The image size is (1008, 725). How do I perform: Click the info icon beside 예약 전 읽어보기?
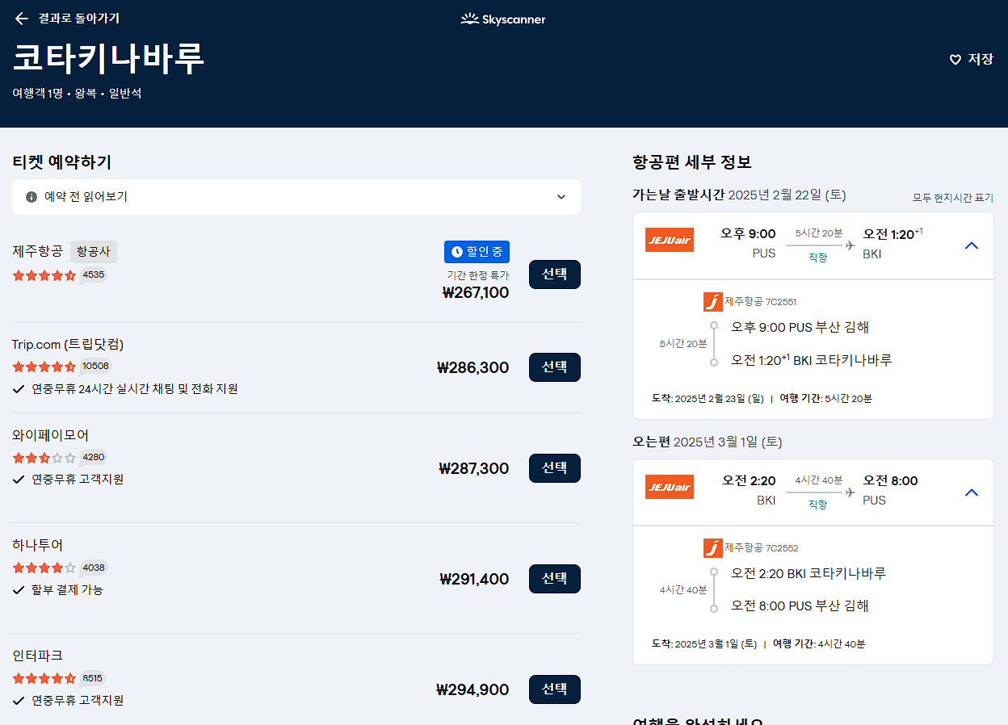[31, 197]
